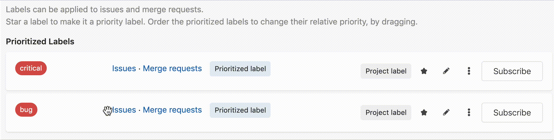
Task: Click the bug row's Project label badge
Action: 386,113
